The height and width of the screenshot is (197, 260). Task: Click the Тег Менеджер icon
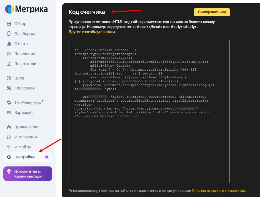coord(9,103)
